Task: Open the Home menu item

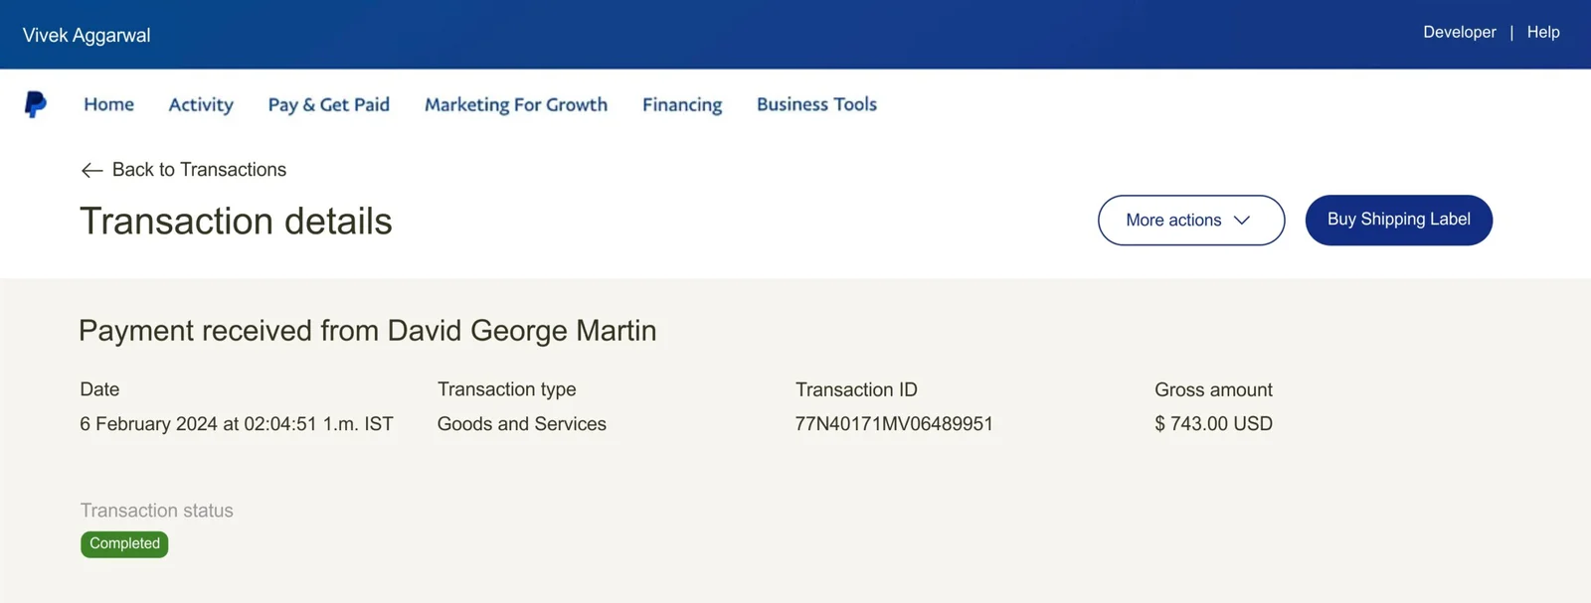Action: (108, 104)
